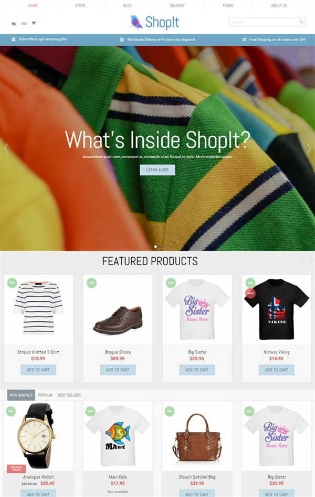The width and height of the screenshot is (315, 497).
Task: Show previous featured products arrow
Action: pos(303,260)
